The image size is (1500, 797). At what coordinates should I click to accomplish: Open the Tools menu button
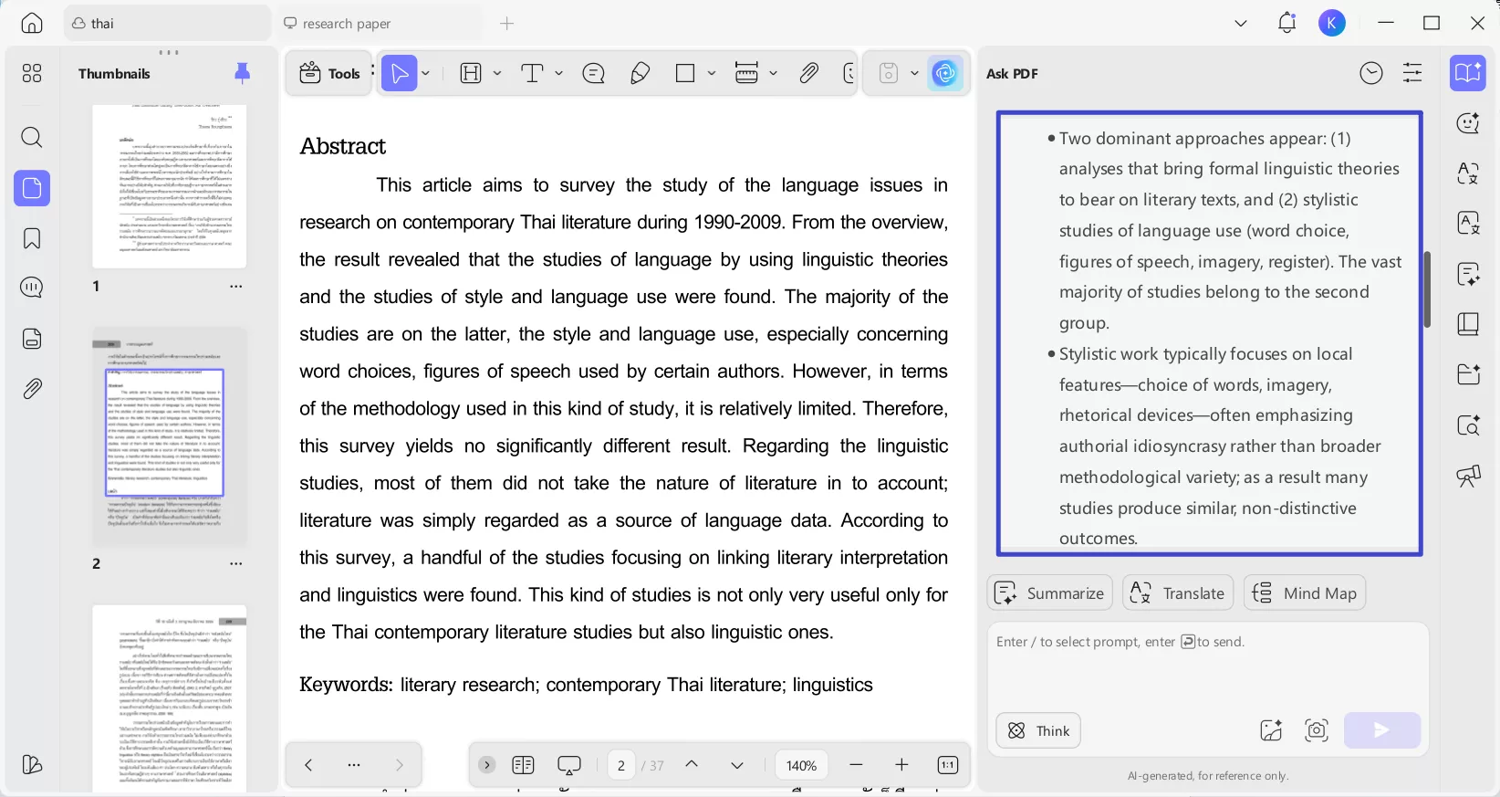[x=329, y=73]
